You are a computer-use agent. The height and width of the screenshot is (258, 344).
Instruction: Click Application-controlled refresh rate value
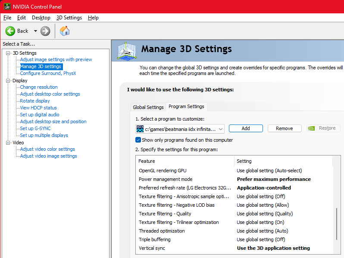pyautogui.click(x=264, y=188)
